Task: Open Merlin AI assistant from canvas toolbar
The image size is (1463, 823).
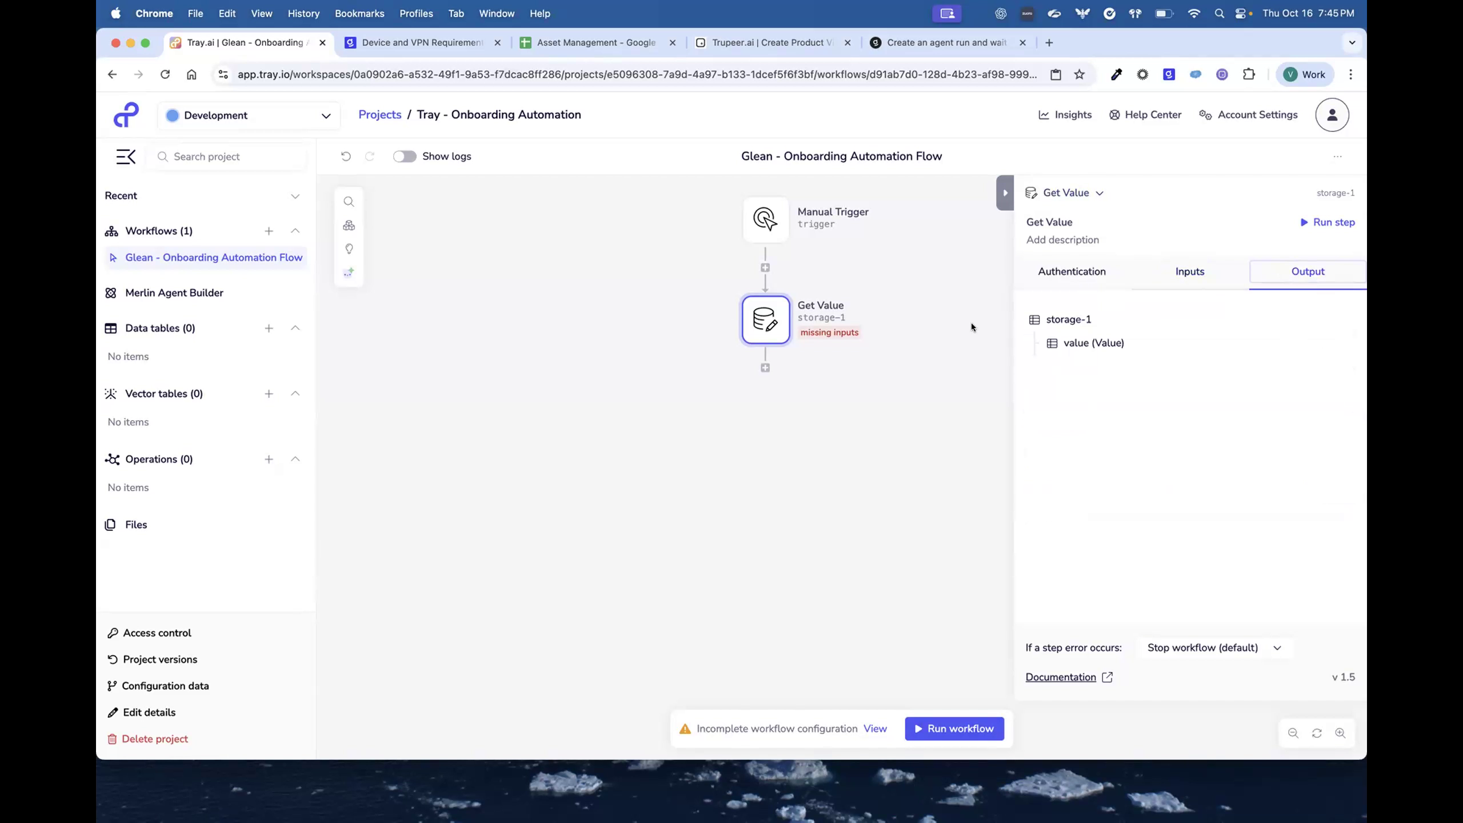Action: [349, 273]
